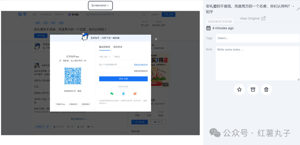
Task: Archive the bookmark with the archive box icon
Action: pos(253,89)
